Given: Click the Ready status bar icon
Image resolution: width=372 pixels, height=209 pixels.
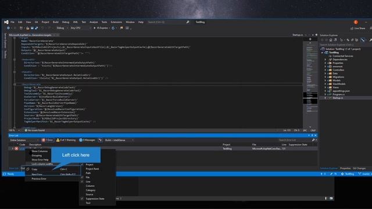Looking at the screenshot, I should pyautogui.click(x=4, y=174).
